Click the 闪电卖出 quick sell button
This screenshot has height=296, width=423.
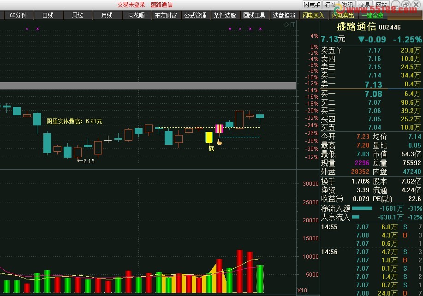(343, 15)
